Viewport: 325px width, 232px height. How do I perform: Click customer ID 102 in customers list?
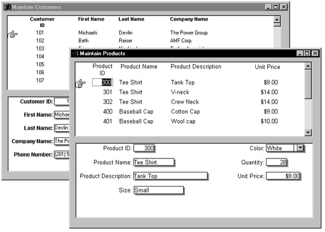(x=40, y=41)
